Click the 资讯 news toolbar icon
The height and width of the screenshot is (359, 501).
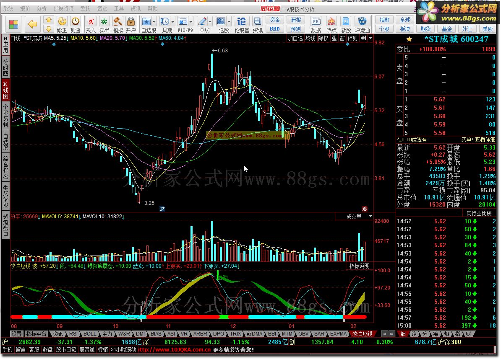coord(258,25)
